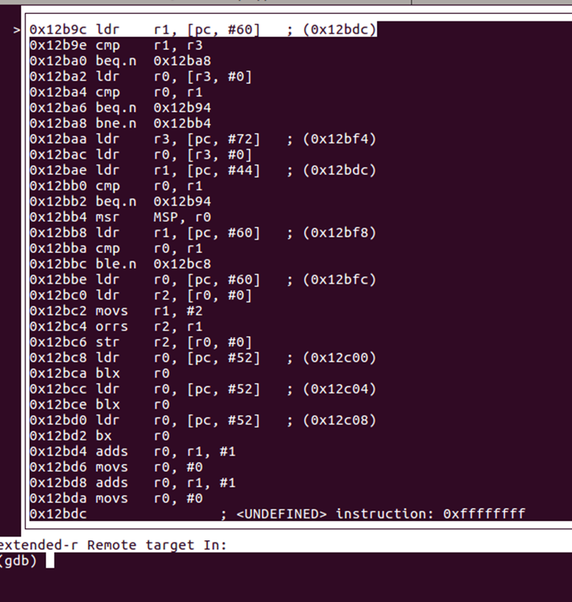Click the beq.n 0x12ba8 branch instruction

click(x=120, y=61)
